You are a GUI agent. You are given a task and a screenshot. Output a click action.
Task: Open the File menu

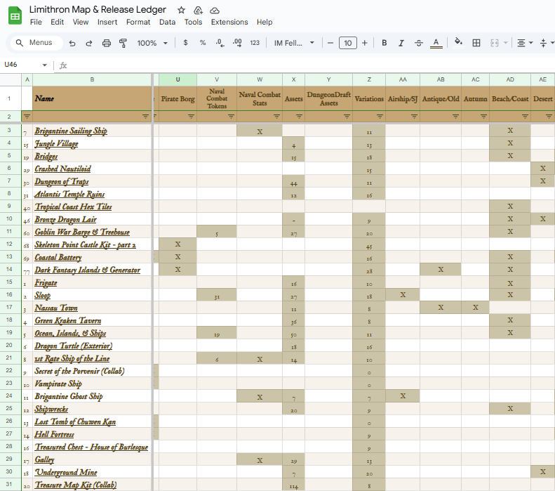pyautogui.click(x=36, y=22)
